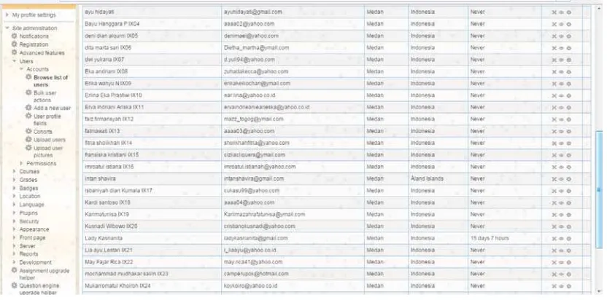Screen dimensions: 607x300
Task: Delete Erva Indriani Ariska IX11 via X icon
Action: (x=554, y=108)
